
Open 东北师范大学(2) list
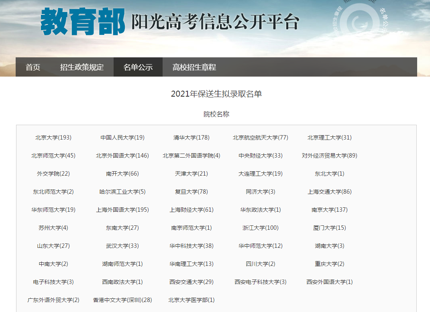pos(53,192)
